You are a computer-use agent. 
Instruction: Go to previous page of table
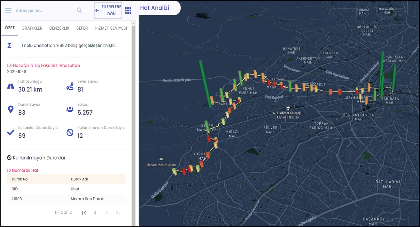tap(95, 212)
